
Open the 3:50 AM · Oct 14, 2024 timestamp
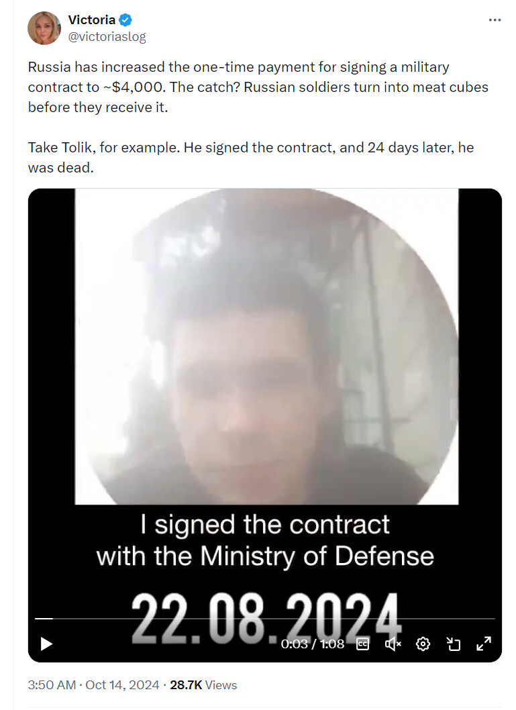point(93,684)
